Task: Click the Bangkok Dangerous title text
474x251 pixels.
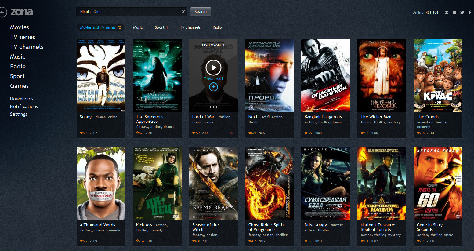Action: pos(323,117)
